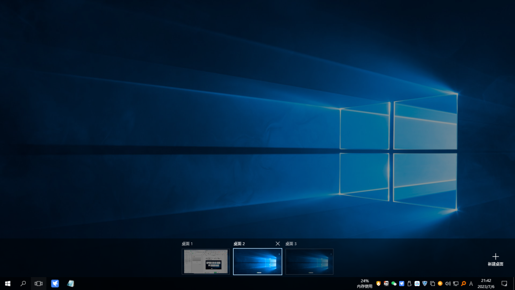
Task: Click the orange magnifier tray icon
Action: (x=463, y=283)
